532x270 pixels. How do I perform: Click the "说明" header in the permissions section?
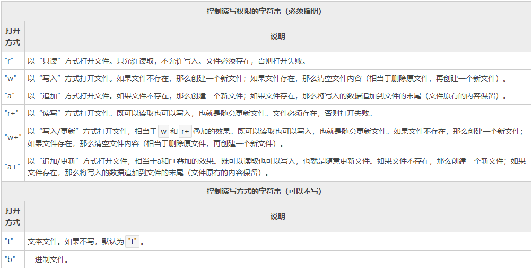[x=277, y=37]
